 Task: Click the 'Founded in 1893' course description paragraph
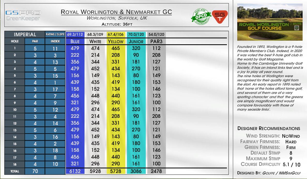coord(270,78)
